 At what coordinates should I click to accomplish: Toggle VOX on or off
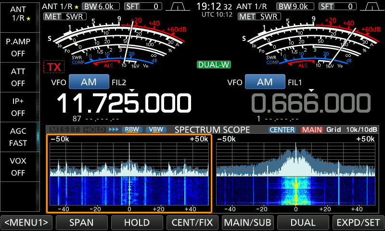[20, 167]
